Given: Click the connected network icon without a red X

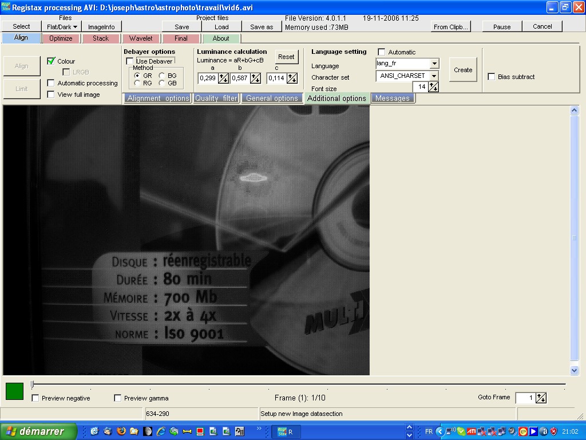Looking at the screenshot, I should [501, 431].
